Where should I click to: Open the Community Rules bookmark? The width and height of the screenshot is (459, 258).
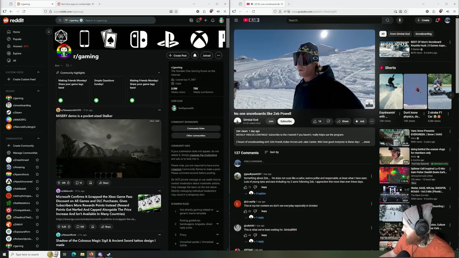196,128
